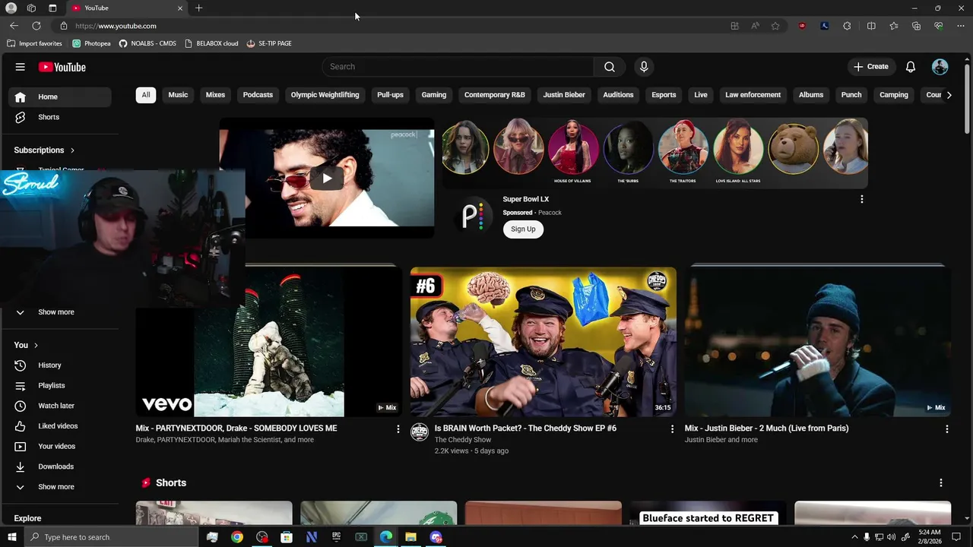
Task: Open the browser Favorites list icon
Action: point(894,26)
